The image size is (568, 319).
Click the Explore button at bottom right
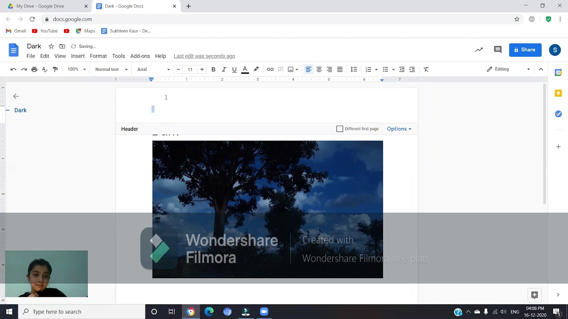534,295
